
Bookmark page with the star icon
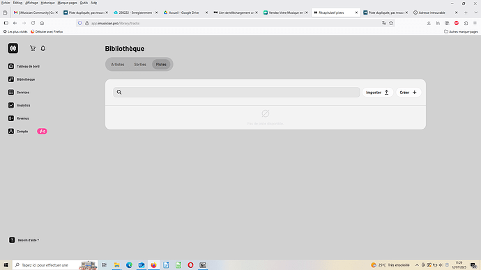(x=391, y=23)
